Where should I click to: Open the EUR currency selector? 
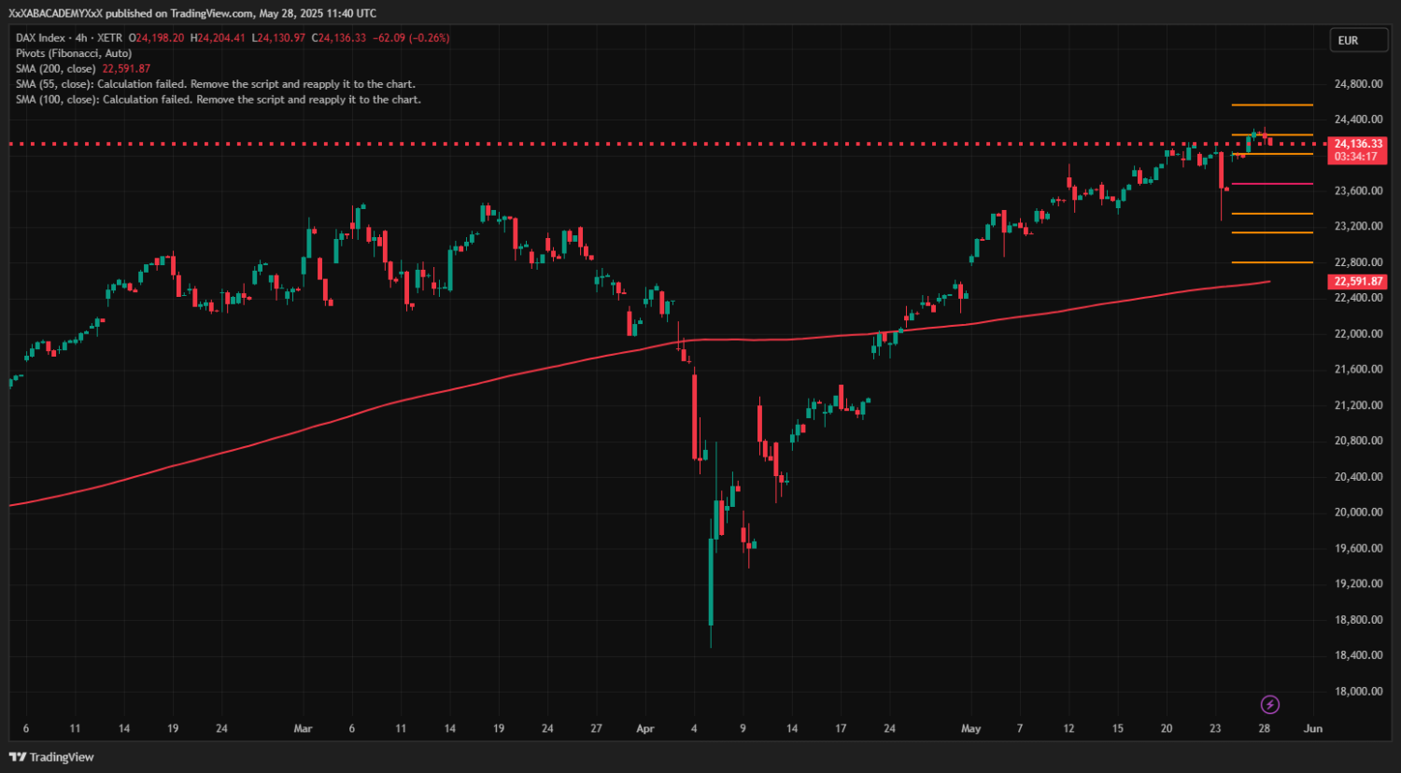click(x=1358, y=40)
